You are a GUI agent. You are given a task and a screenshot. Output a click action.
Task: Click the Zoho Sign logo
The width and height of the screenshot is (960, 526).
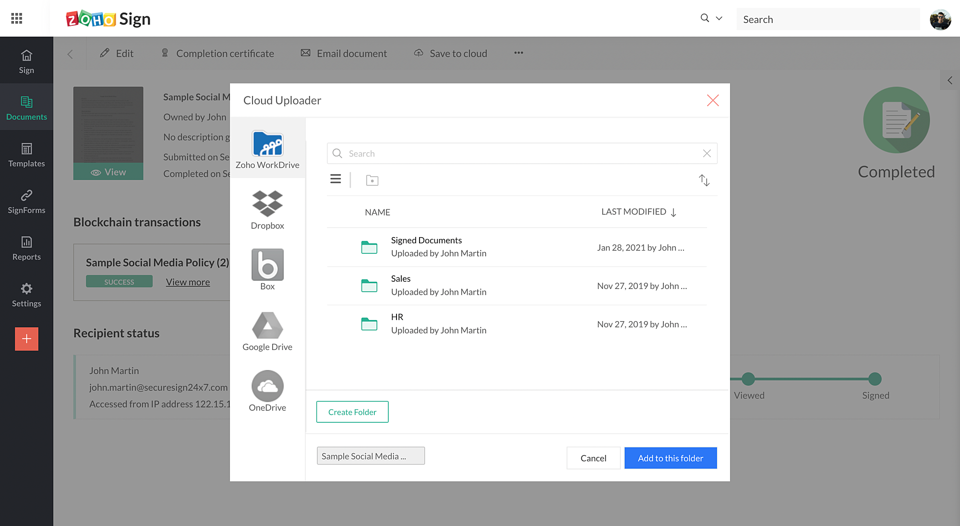click(x=108, y=19)
